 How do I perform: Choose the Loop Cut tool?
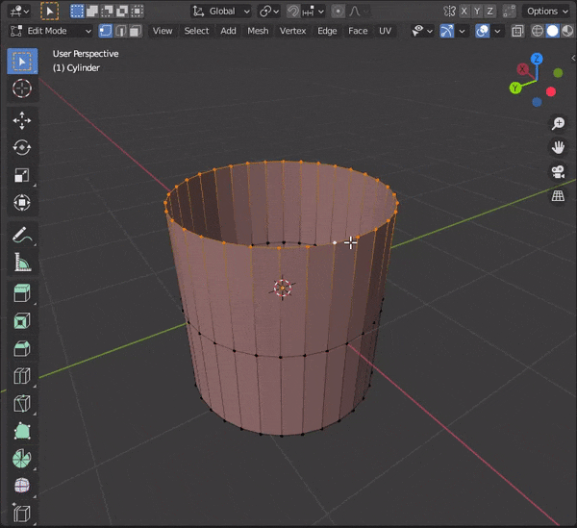click(x=22, y=376)
